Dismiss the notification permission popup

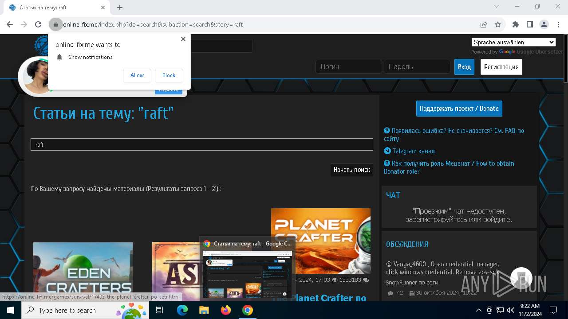pos(183,39)
